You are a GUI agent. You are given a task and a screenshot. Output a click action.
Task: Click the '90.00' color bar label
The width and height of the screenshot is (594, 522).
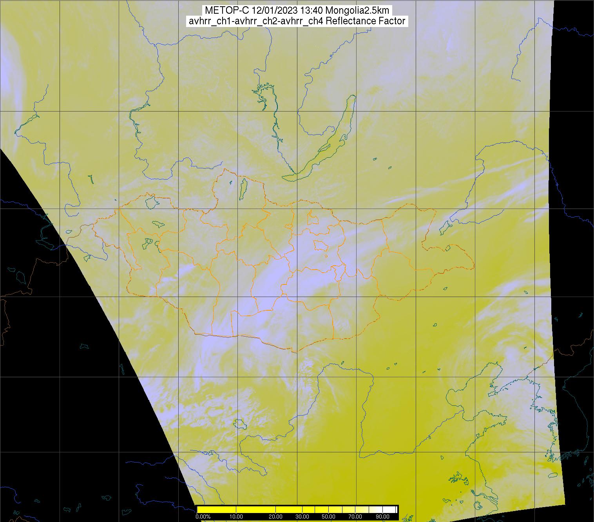382,517
